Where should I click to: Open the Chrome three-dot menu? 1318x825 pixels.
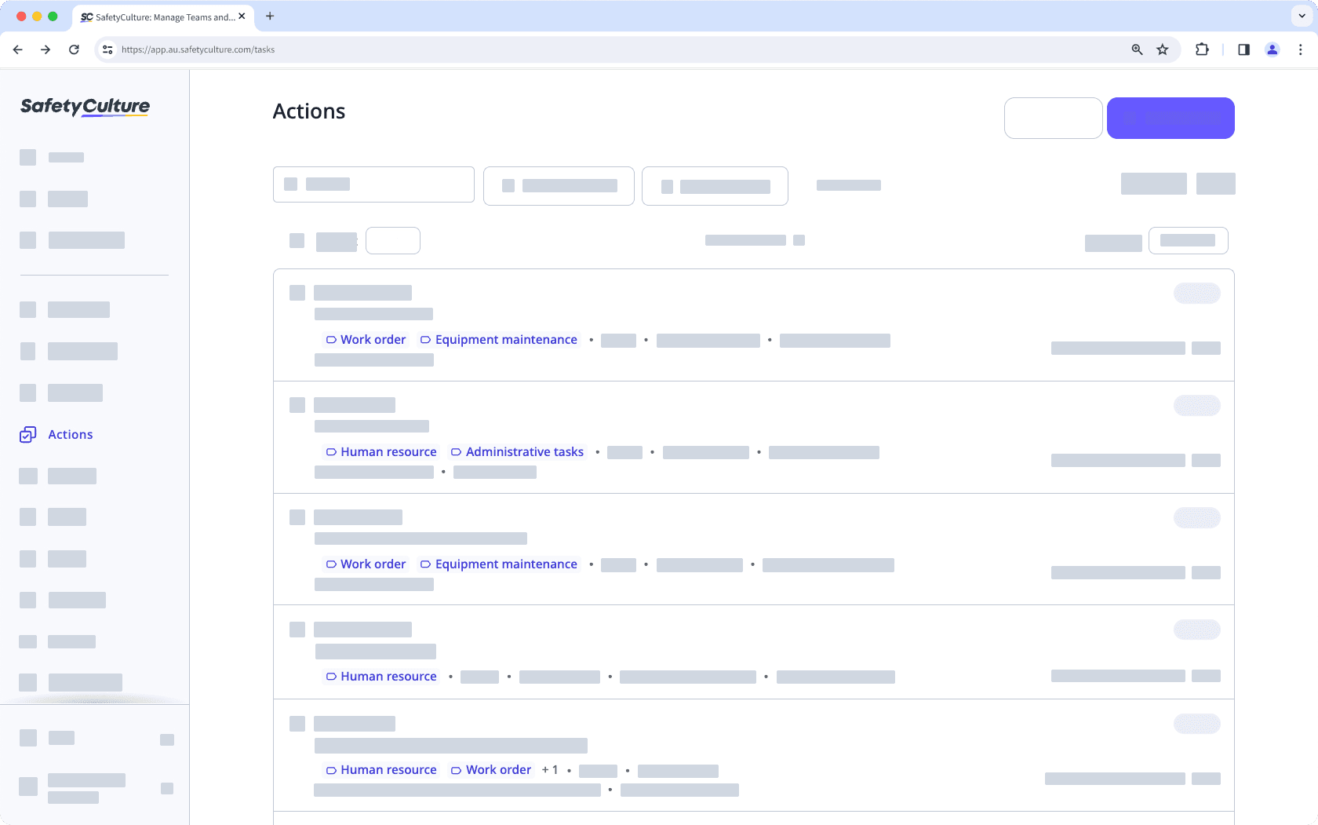click(1301, 49)
